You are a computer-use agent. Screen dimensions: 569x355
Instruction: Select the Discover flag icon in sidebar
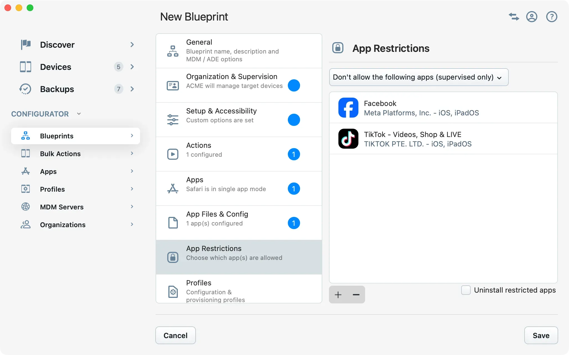26,44
